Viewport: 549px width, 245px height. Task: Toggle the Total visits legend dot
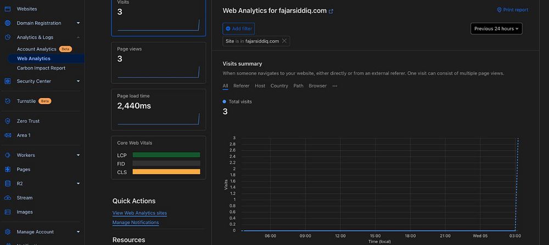tap(225, 102)
